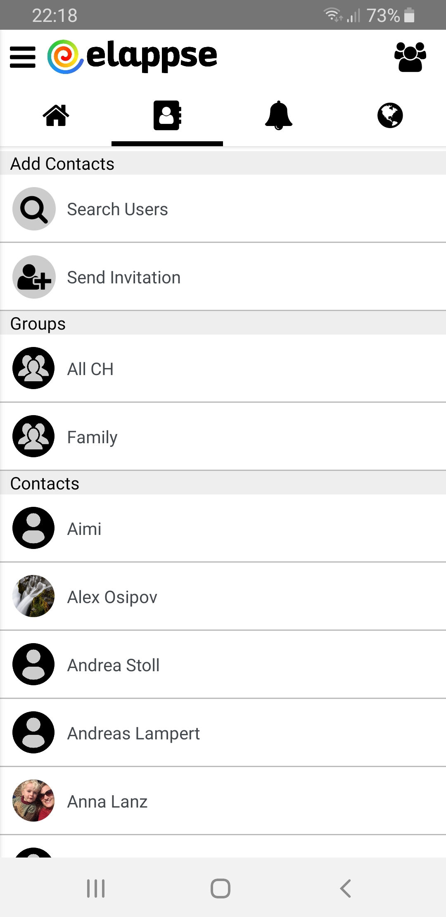Image resolution: width=446 pixels, height=917 pixels.
Task: Click the elappse logo
Action: pyautogui.click(x=133, y=57)
